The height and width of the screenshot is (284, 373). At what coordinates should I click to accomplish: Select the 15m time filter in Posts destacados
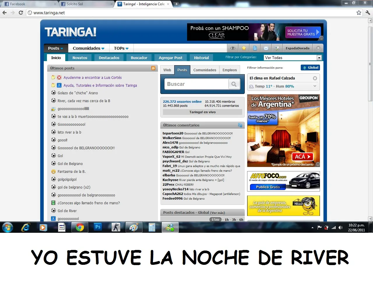215,220
